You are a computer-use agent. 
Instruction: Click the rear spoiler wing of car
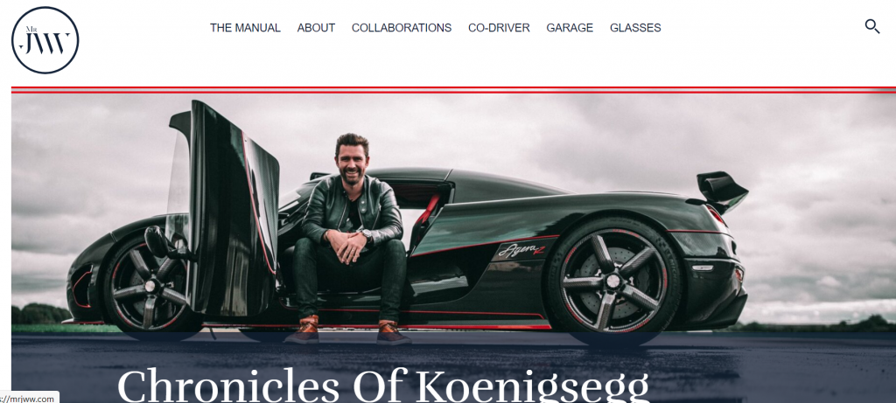pos(721,191)
